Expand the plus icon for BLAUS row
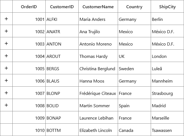This screenshot has width=184, height=136. [6, 80]
